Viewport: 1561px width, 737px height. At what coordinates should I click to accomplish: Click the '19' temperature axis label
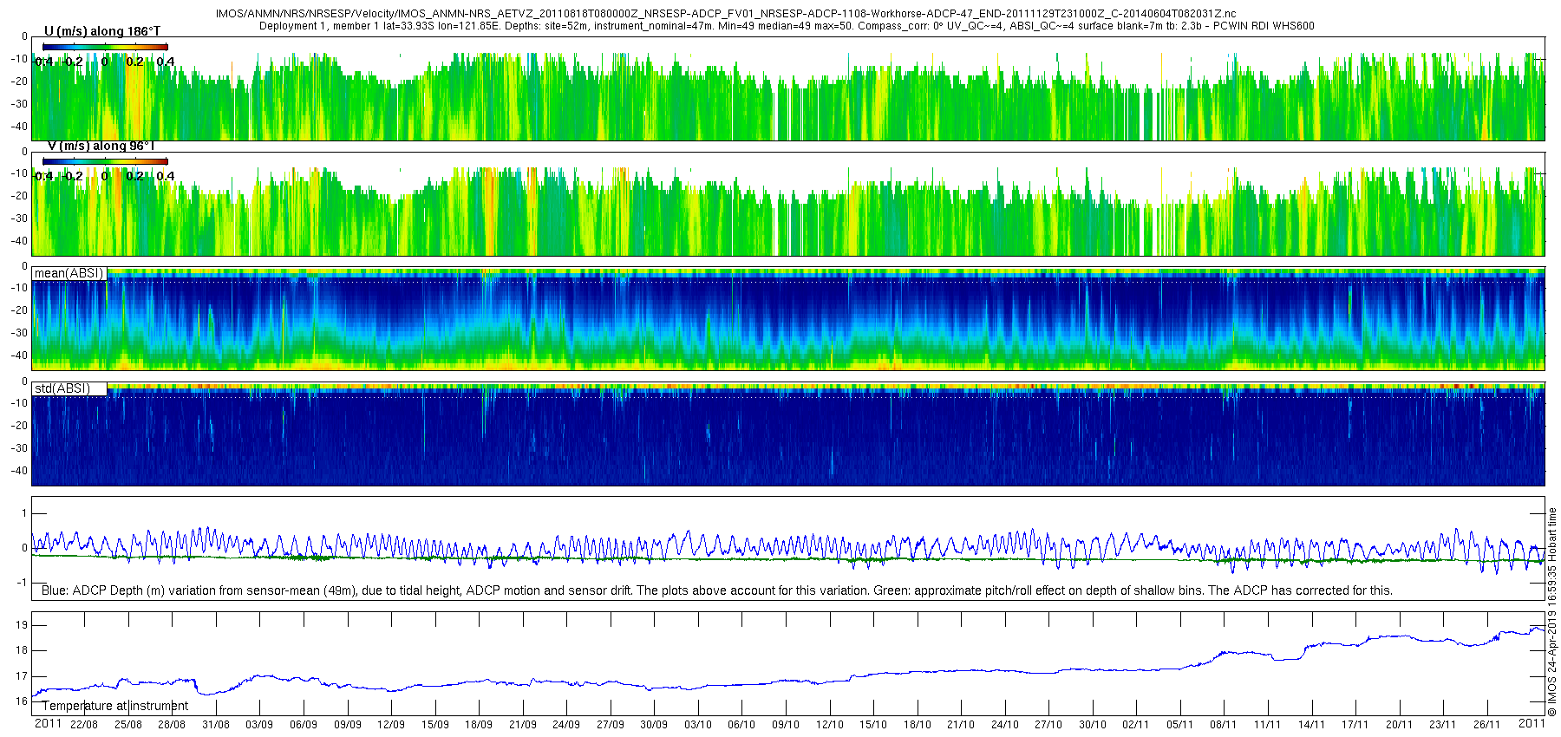(x=22, y=625)
